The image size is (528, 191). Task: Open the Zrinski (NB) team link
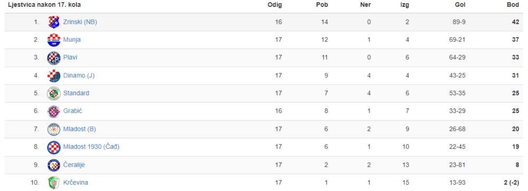pyautogui.click(x=80, y=22)
